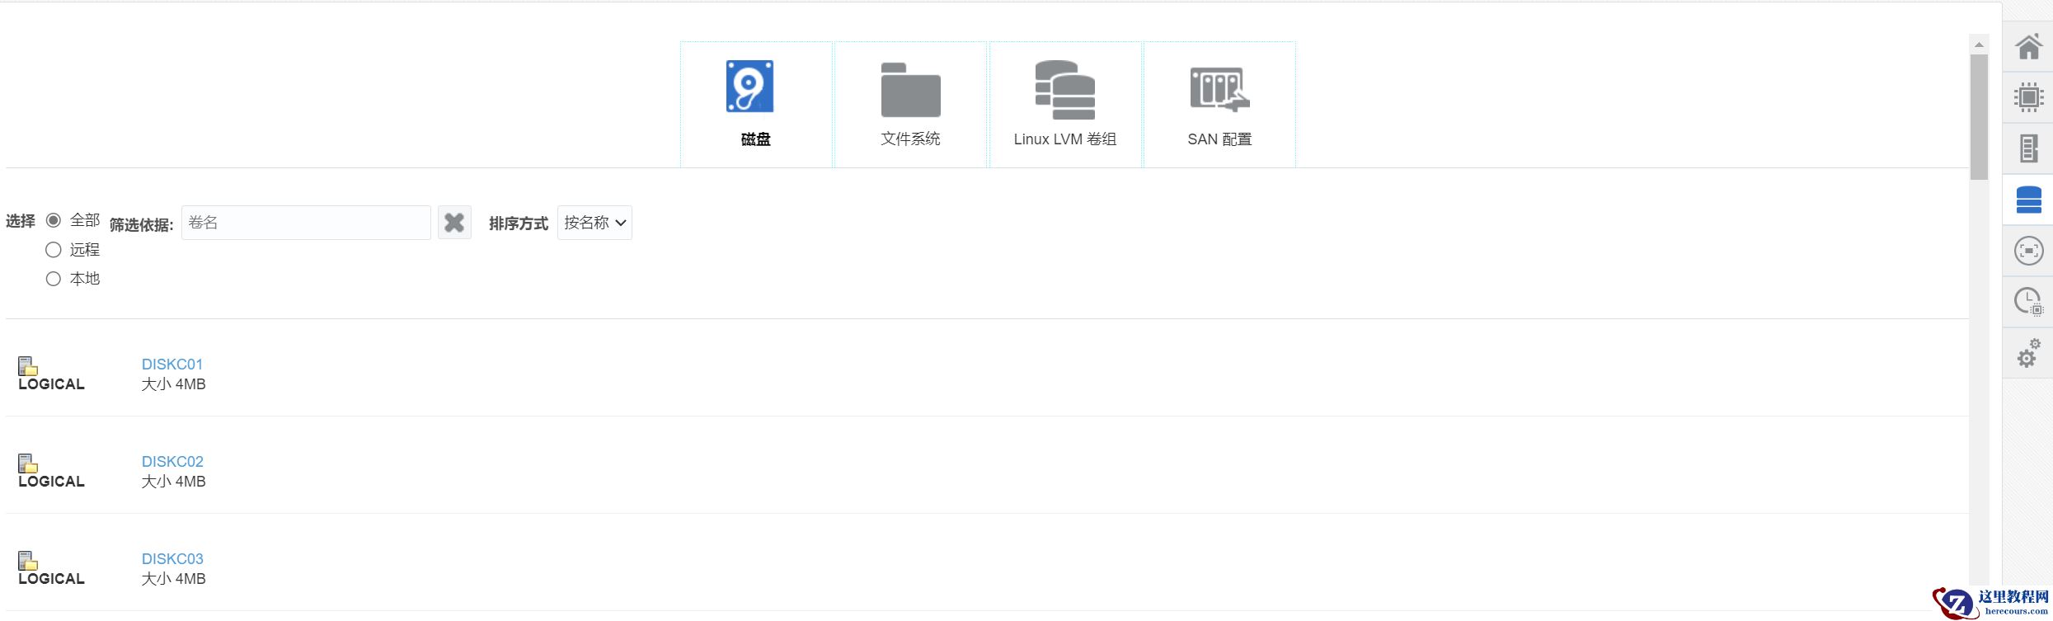Go to the home icon in the right sidebar
The height and width of the screenshot is (621, 2053).
click(x=2028, y=46)
